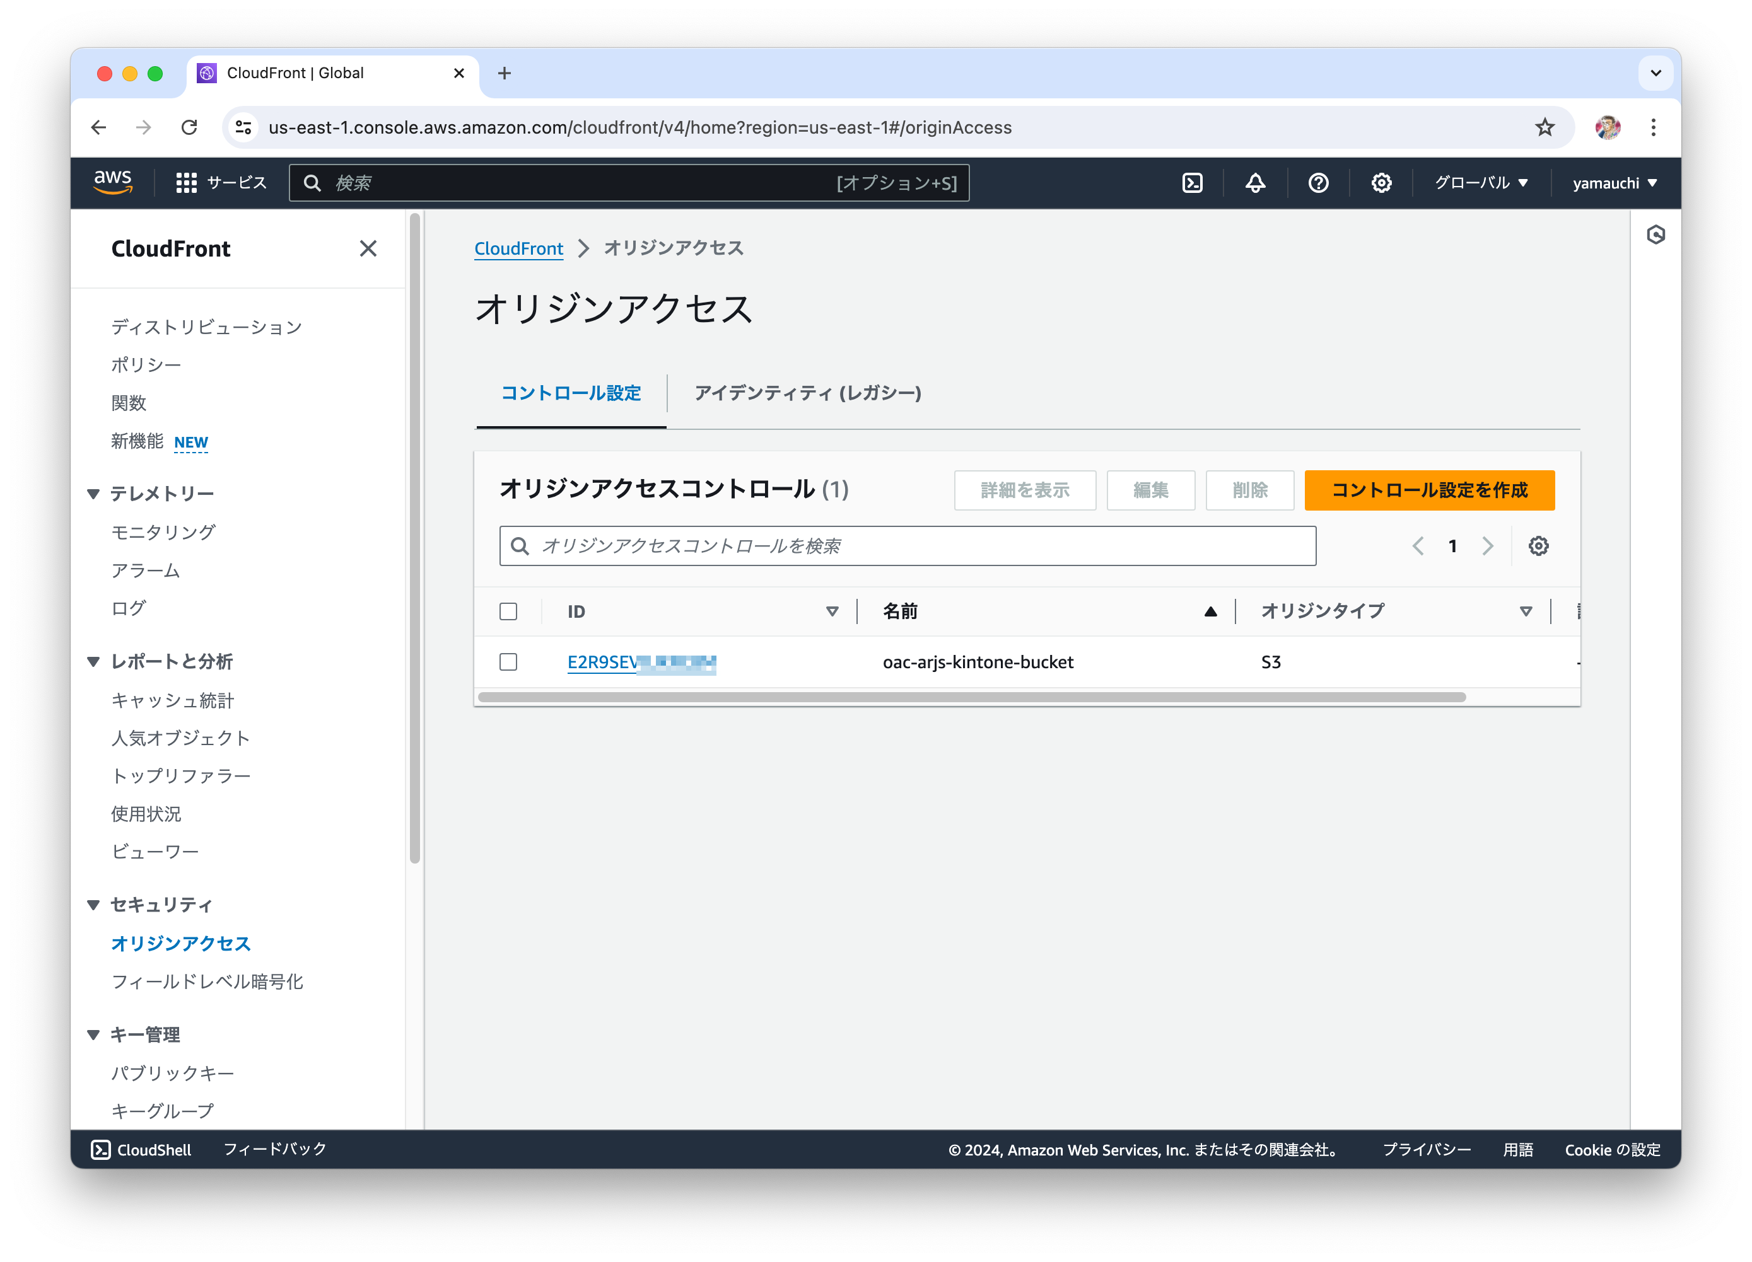Open 人気オブジェクト report
The width and height of the screenshot is (1752, 1262).
coord(181,738)
